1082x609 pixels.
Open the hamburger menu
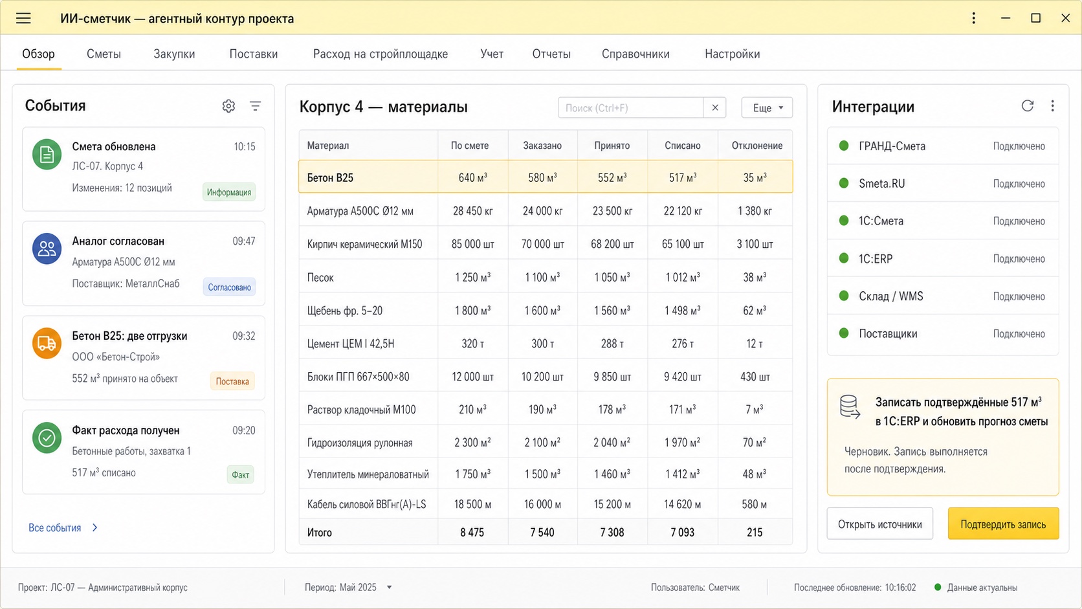click(x=23, y=18)
